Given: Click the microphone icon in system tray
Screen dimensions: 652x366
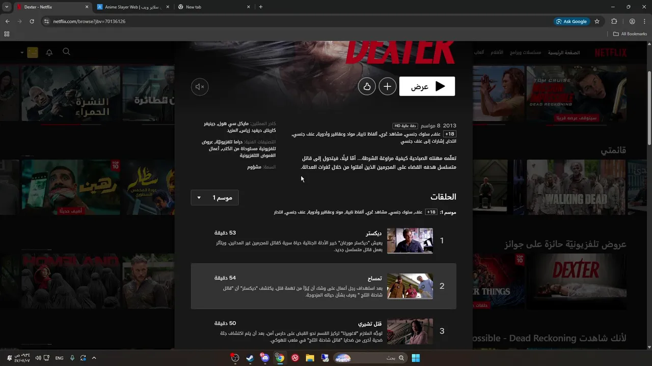Looking at the screenshot, I should point(72,358).
